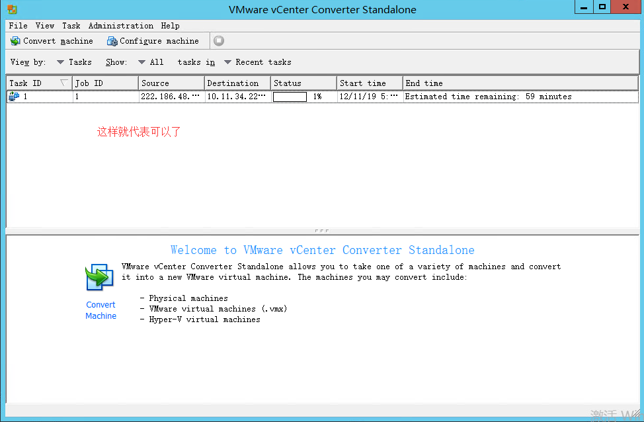This screenshot has height=422, width=644.
Task: Sort by Status column header
Action: 304,83
